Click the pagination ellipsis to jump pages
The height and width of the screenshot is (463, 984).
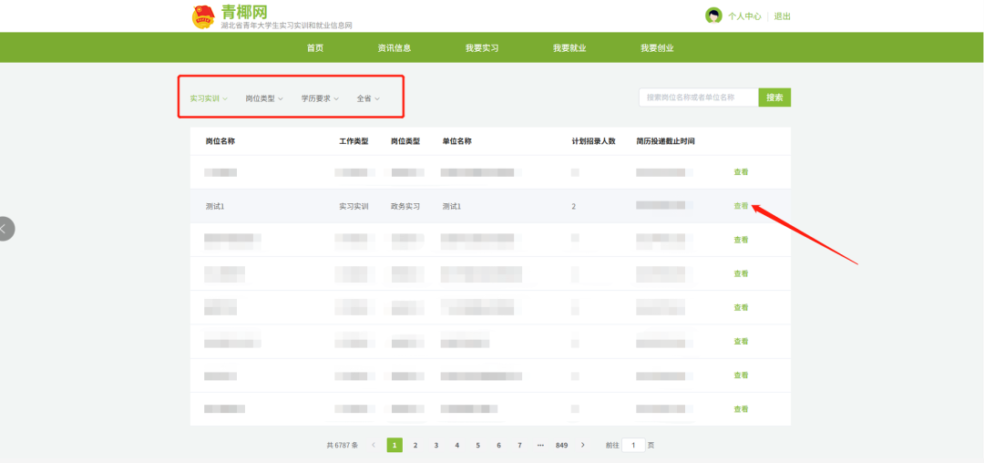[x=540, y=445]
